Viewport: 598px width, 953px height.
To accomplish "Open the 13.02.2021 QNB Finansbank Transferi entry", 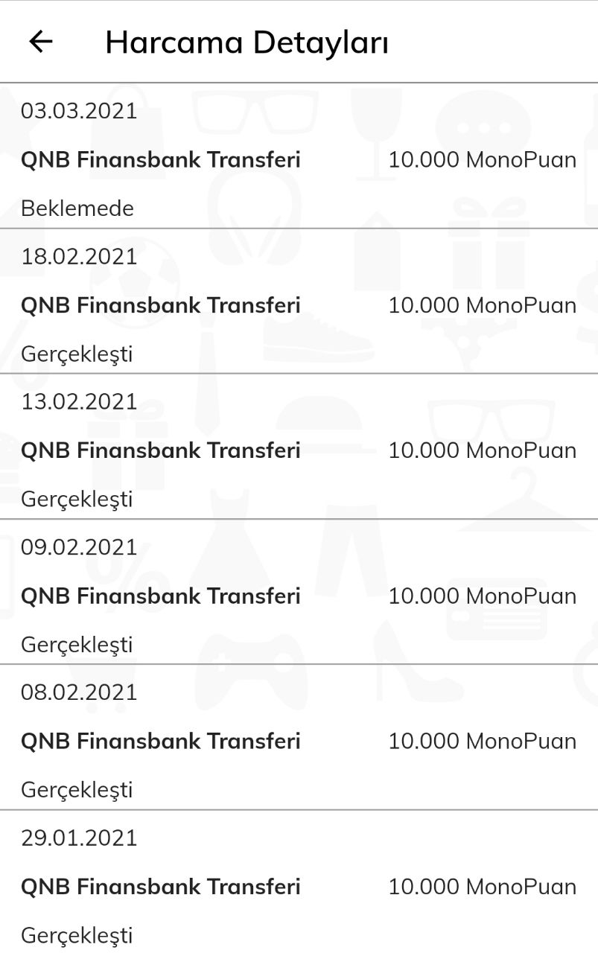I will [299, 446].
